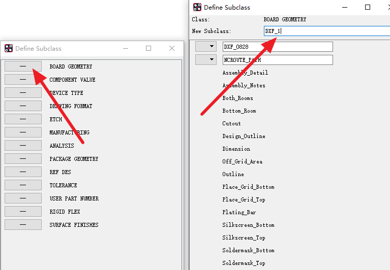The image size is (390, 270).
Task: Expand the ETCH class button
Action: click(x=23, y=119)
